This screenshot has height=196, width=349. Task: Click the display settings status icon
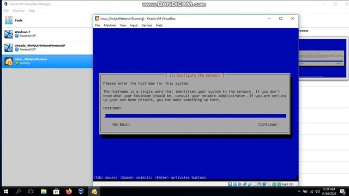[x=260, y=184]
